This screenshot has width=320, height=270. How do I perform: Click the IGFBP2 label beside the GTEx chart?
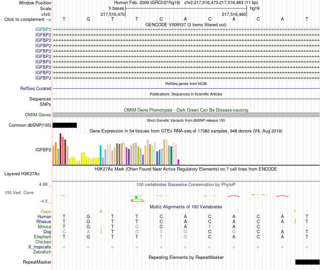click(x=43, y=150)
